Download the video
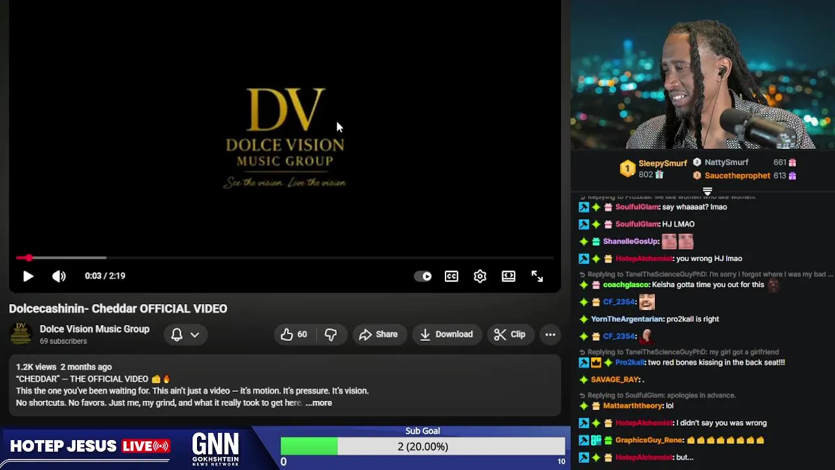835x470 pixels. click(x=447, y=334)
